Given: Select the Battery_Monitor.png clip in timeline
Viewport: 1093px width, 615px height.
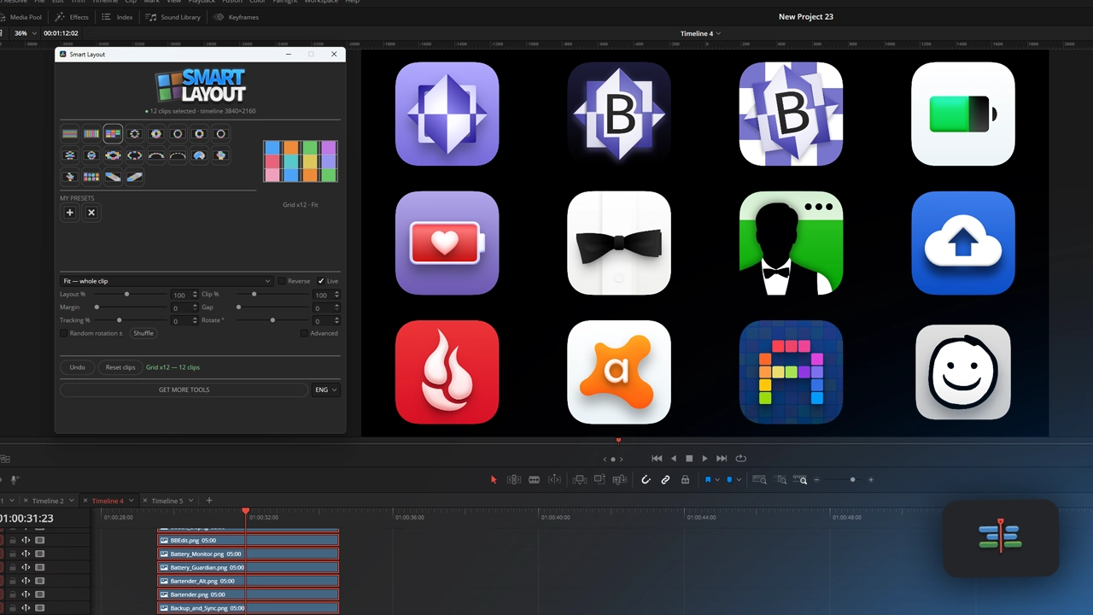Looking at the screenshot, I should 248,553.
